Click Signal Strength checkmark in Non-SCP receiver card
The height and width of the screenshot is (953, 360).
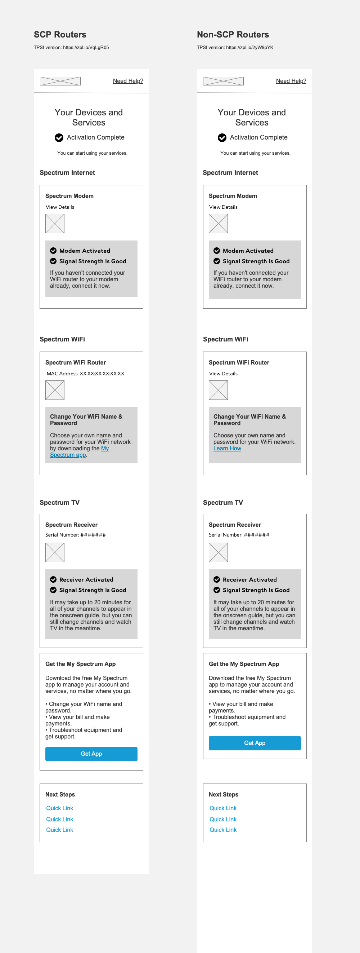pyautogui.click(x=217, y=590)
